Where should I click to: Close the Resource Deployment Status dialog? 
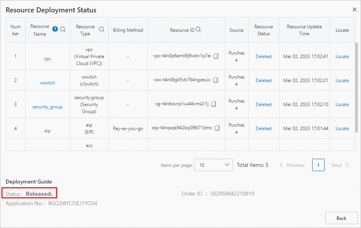tap(354, 10)
